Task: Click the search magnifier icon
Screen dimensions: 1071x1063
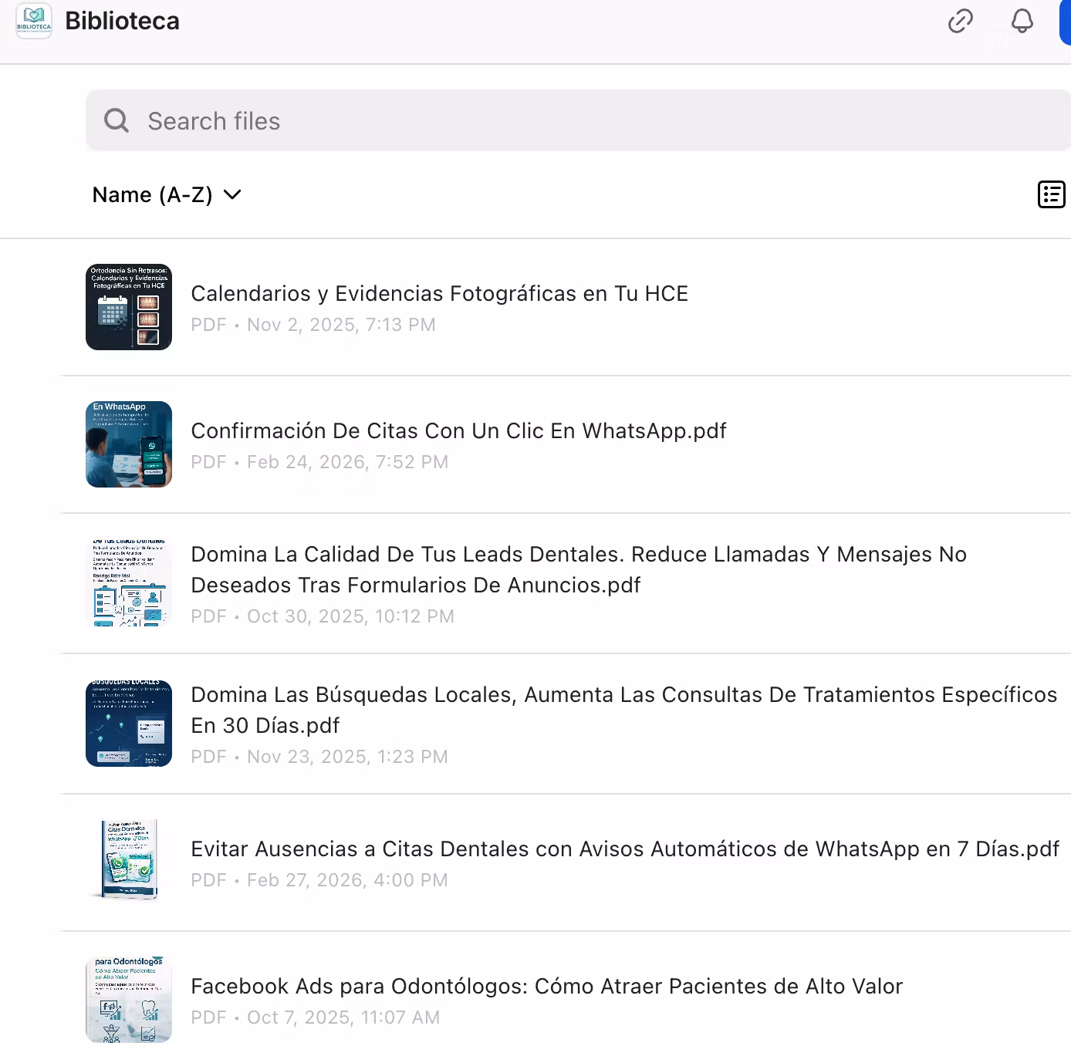Action: pyautogui.click(x=117, y=121)
